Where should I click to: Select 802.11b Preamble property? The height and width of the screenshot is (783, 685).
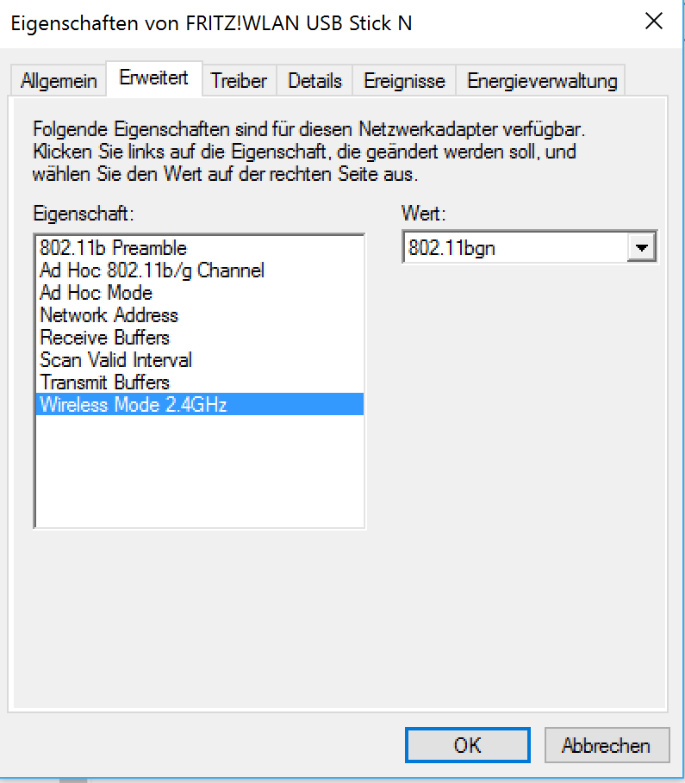click(x=199, y=248)
